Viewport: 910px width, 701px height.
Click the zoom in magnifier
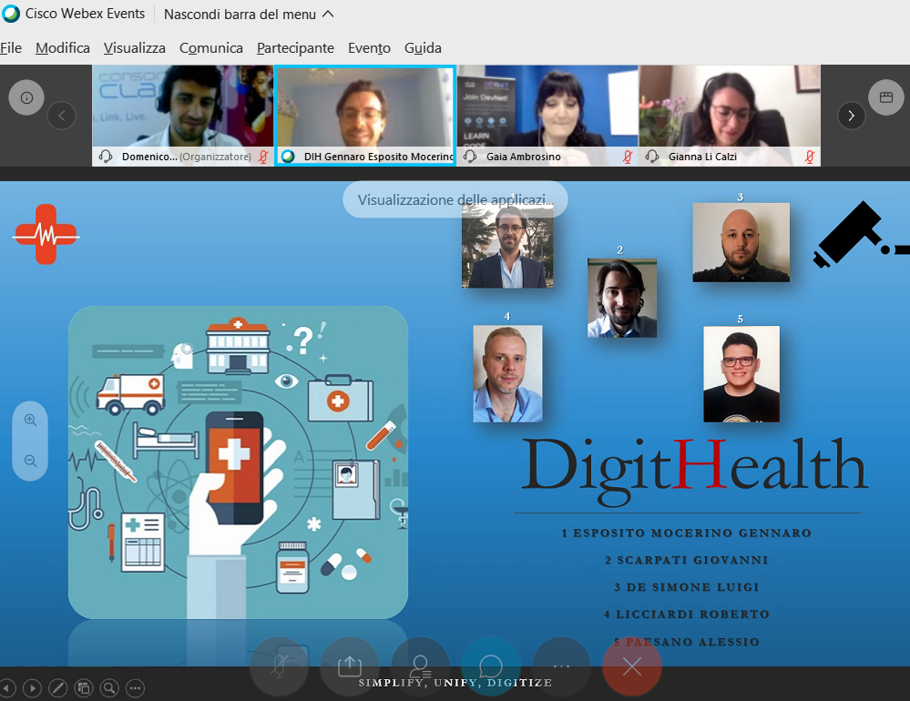[30, 421]
